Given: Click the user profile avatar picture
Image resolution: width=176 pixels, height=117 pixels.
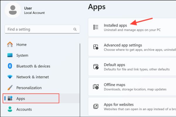Looking at the screenshot, I should pos(13,10).
